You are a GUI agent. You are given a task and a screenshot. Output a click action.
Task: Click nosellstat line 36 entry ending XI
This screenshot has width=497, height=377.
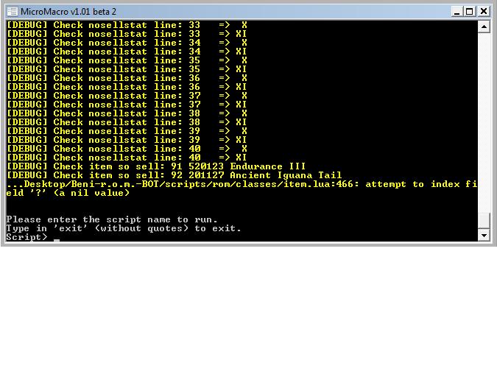127,87
